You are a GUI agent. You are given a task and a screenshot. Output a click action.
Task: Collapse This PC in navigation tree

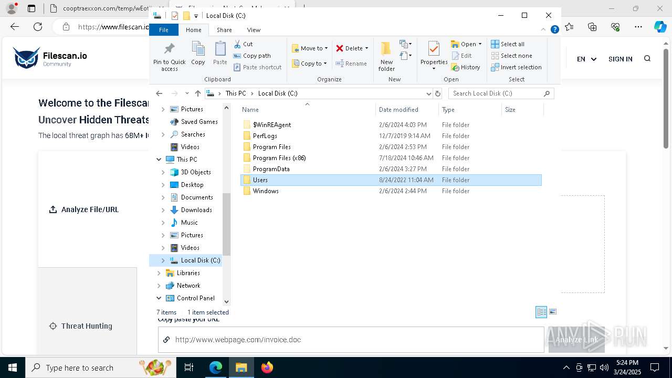(x=159, y=160)
